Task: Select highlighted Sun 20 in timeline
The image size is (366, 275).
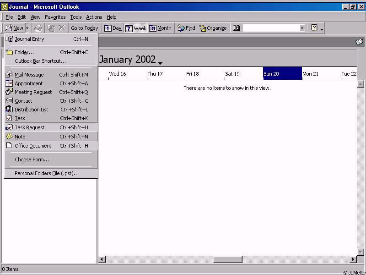Action: [x=282, y=73]
